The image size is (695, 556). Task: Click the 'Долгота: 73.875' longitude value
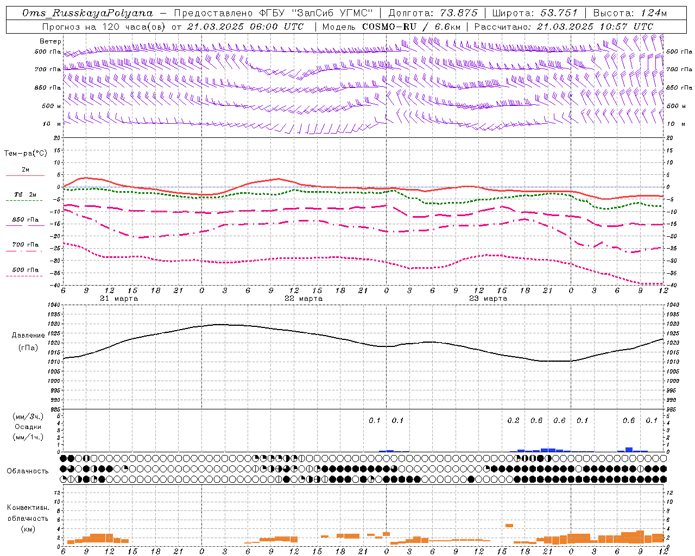[433, 13]
